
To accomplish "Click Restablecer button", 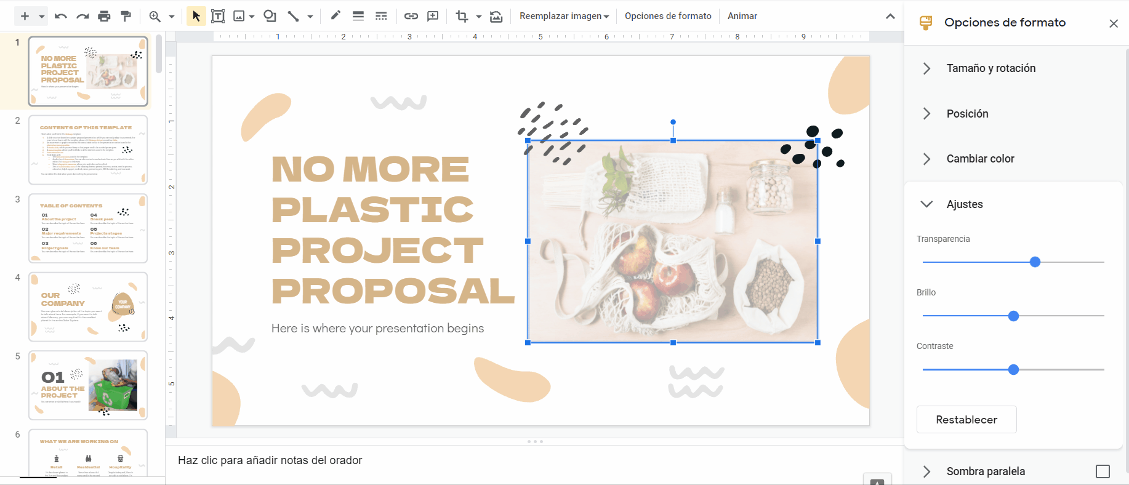I will point(966,420).
